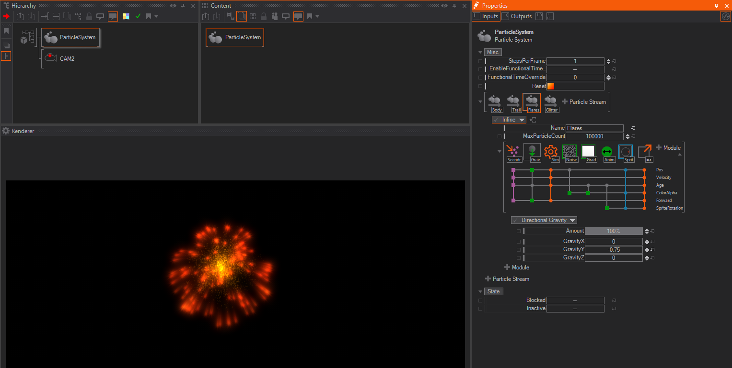This screenshot has width=732, height=368.
Task: Switch to the Inputs tab
Action: tap(486, 16)
